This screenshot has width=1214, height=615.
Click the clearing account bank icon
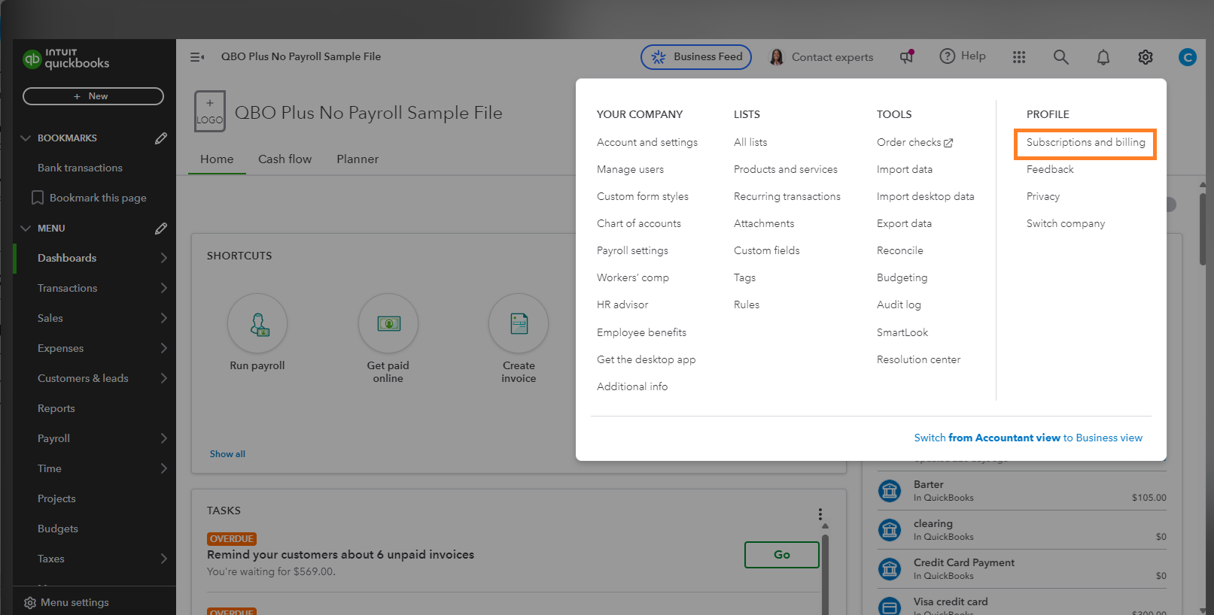coord(890,530)
